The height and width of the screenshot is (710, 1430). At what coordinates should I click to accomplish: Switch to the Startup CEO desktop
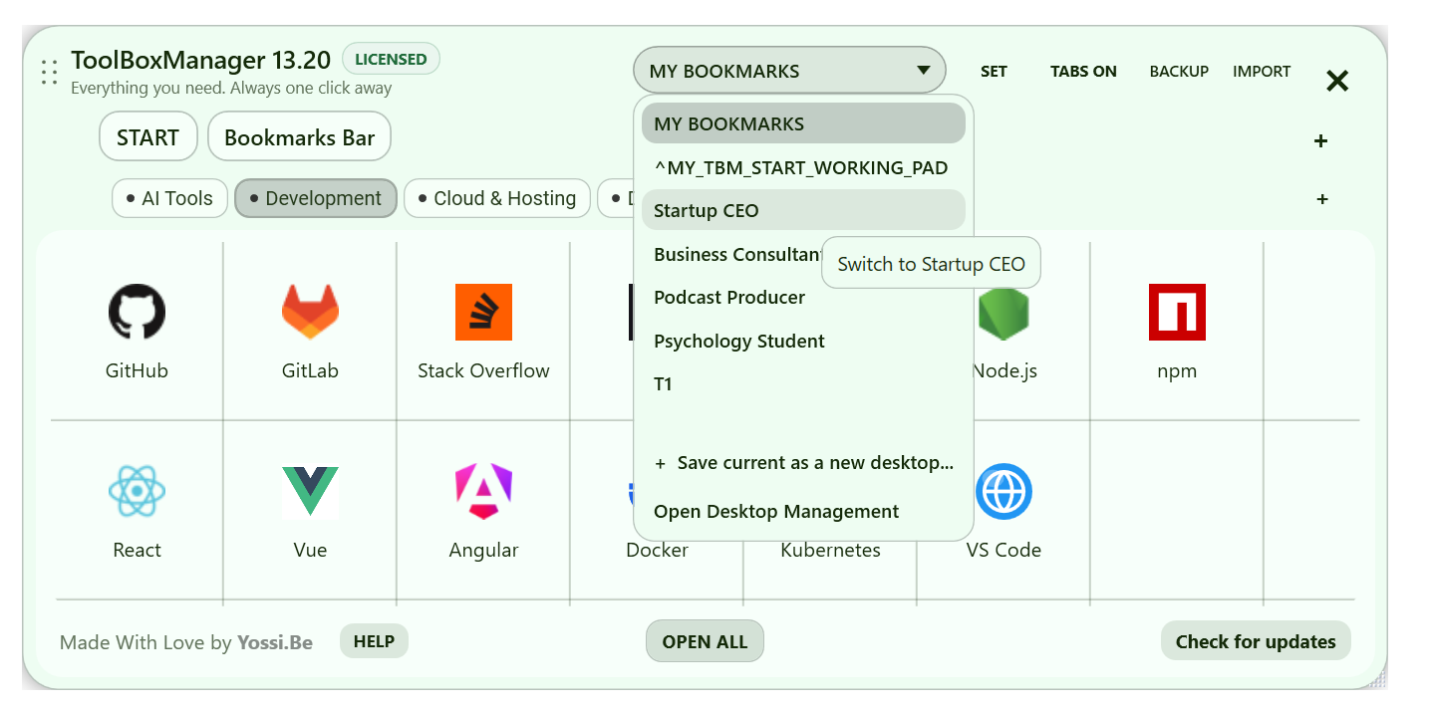(803, 210)
